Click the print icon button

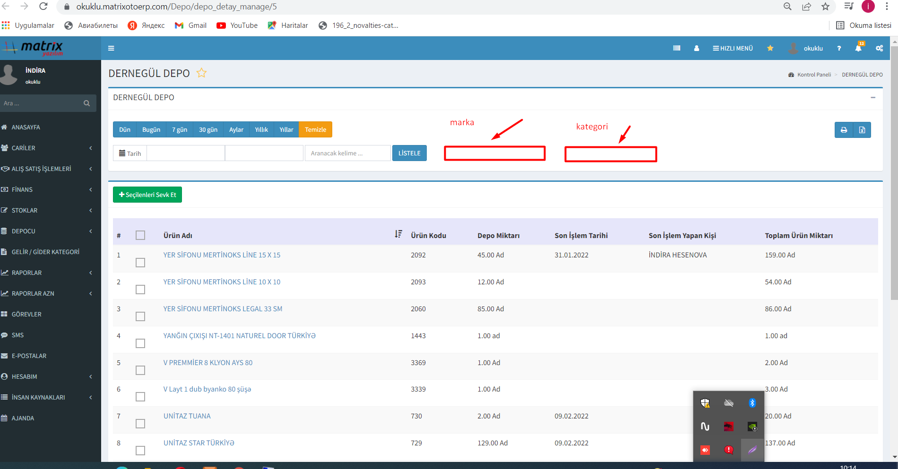(x=844, y=130)
